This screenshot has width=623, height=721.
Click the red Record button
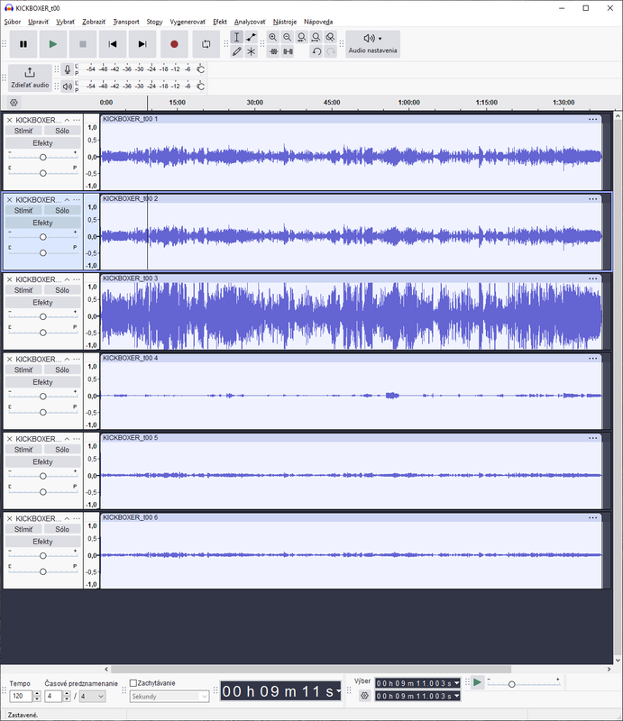[174, 44]
